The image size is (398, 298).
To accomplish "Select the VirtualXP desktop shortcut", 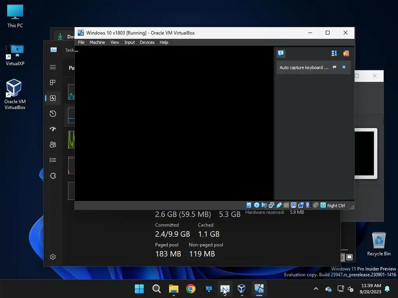I will pyautogui.click(x=15, y=55).
